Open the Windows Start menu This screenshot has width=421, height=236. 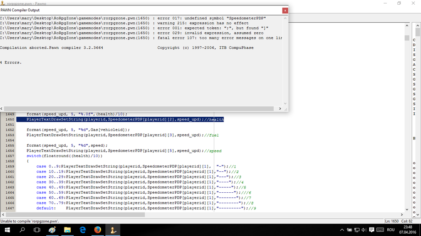tap(7, 230)
